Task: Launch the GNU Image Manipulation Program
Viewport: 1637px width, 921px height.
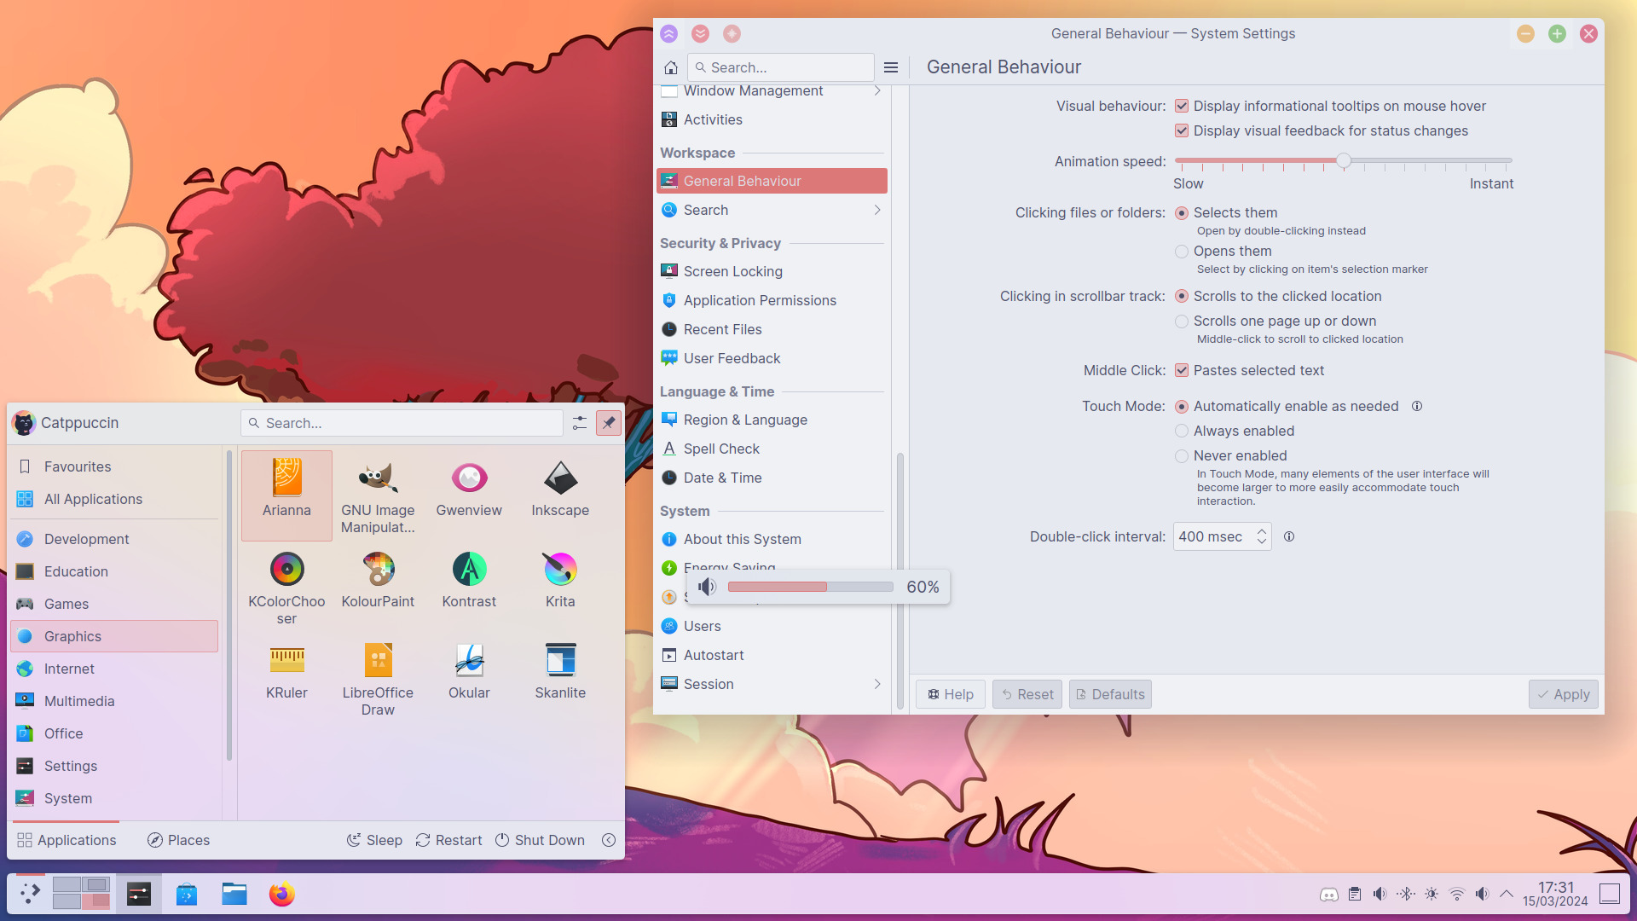Action: coord(378,479)
